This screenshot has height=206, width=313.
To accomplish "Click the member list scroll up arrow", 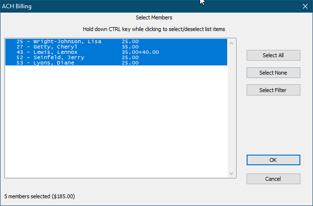I will pyautogui.click(x=231, y=43).
